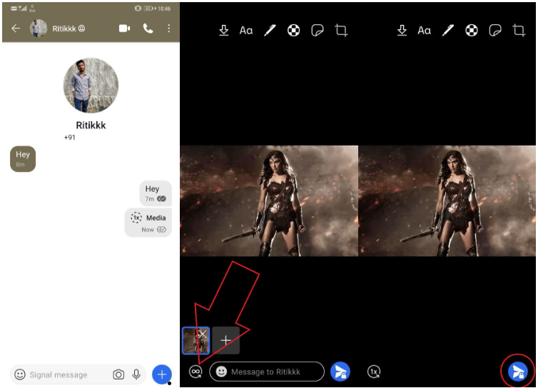Focus the Message to Ritikkk field
Viewport: 538px width, 388px height.
[x=267, y=372]
